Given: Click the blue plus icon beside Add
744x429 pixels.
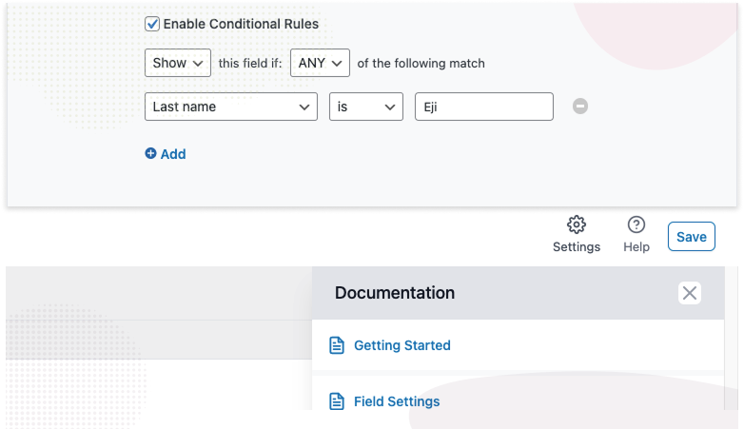Looking at the screenshot, I should tap(150, 153).
